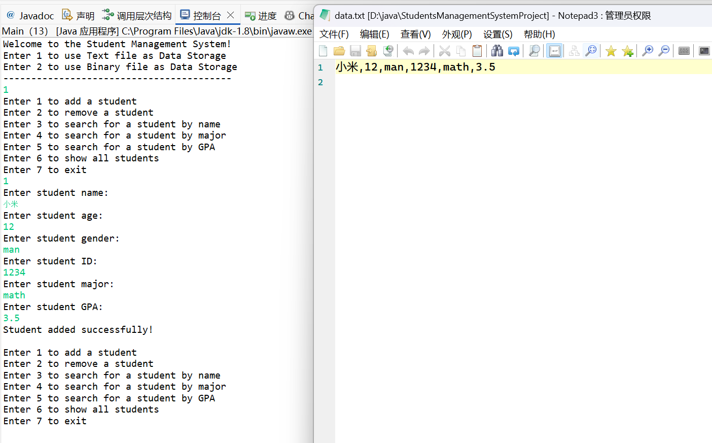Toggle word wrap button in toolbar
This screenshot has height=443, width=712.
click(x=555, y=51)
